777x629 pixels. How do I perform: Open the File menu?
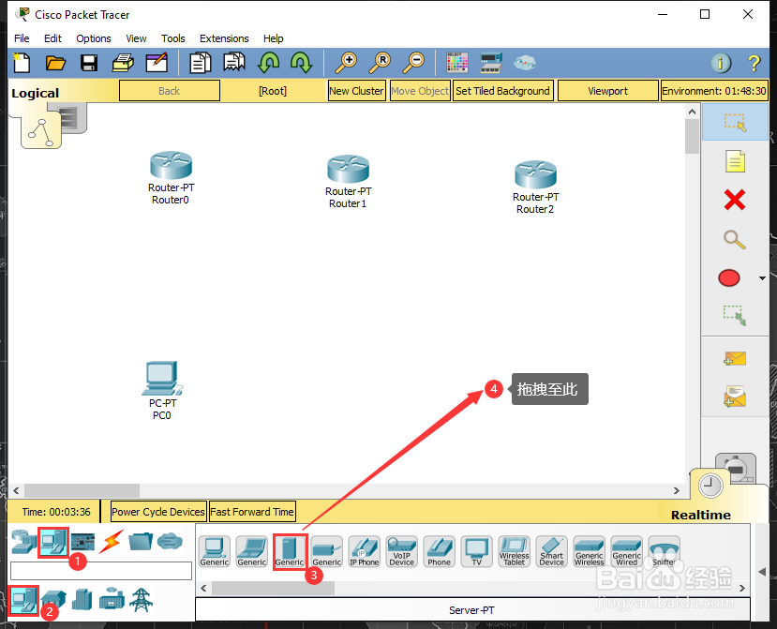click(22, 38)
